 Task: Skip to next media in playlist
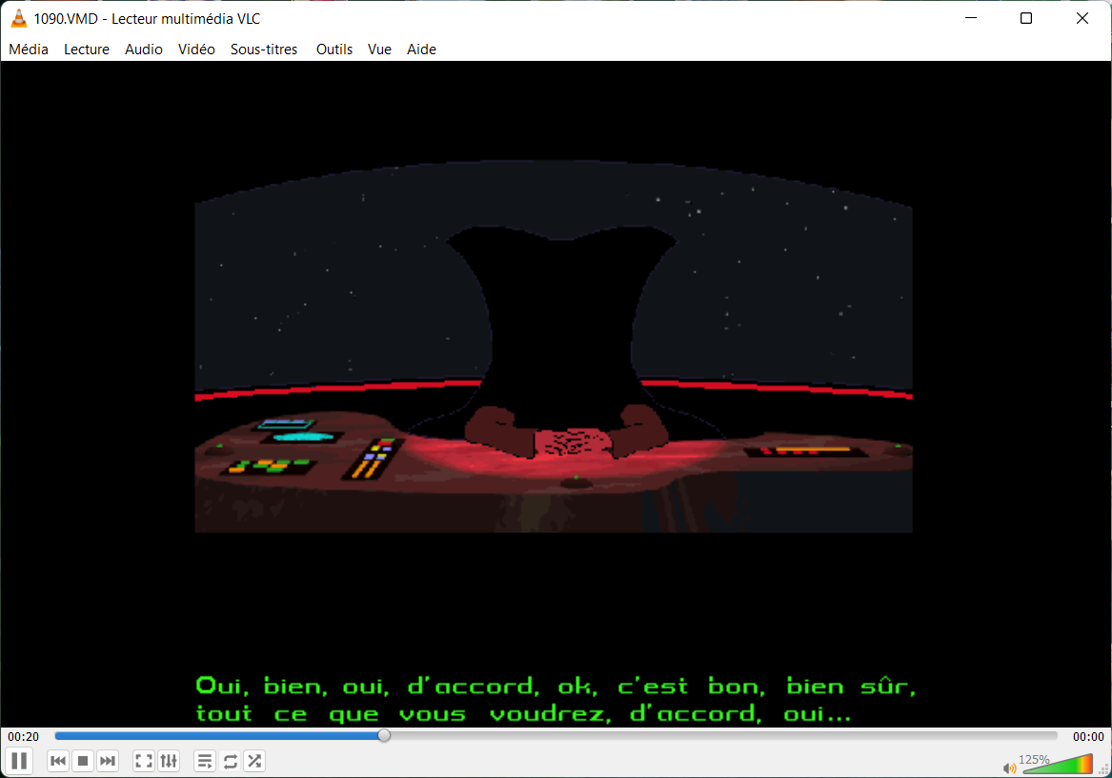108,761
